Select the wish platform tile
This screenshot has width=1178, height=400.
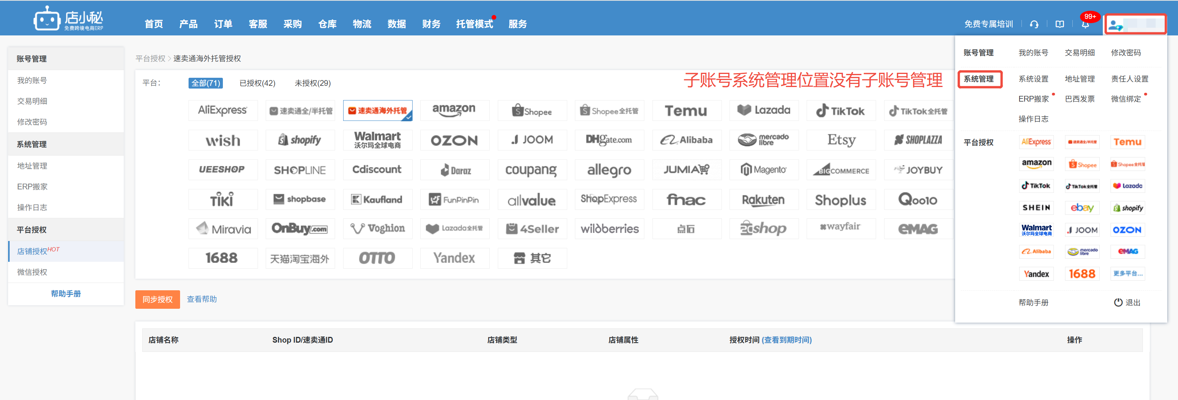coord(223,140)
